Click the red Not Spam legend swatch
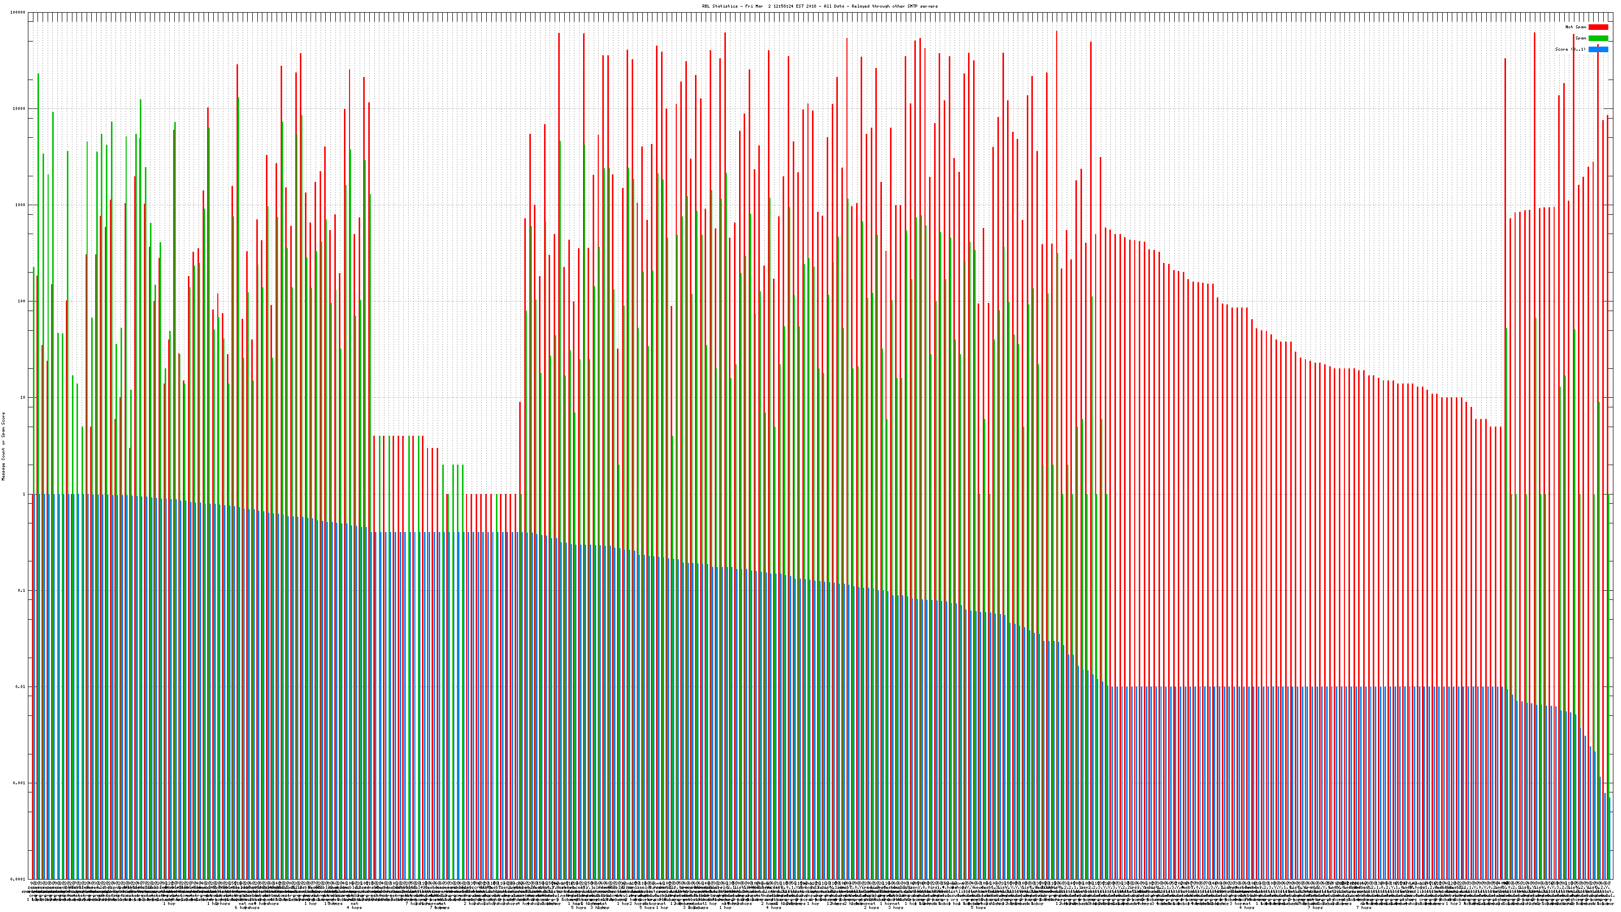This screenshot has height=912, width=1621. coord(1598,27)
